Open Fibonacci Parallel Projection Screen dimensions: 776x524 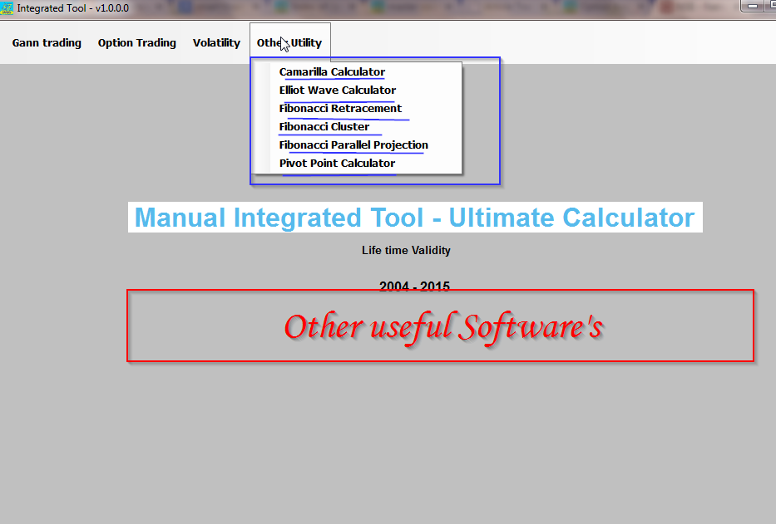click(x=353, y=144)
